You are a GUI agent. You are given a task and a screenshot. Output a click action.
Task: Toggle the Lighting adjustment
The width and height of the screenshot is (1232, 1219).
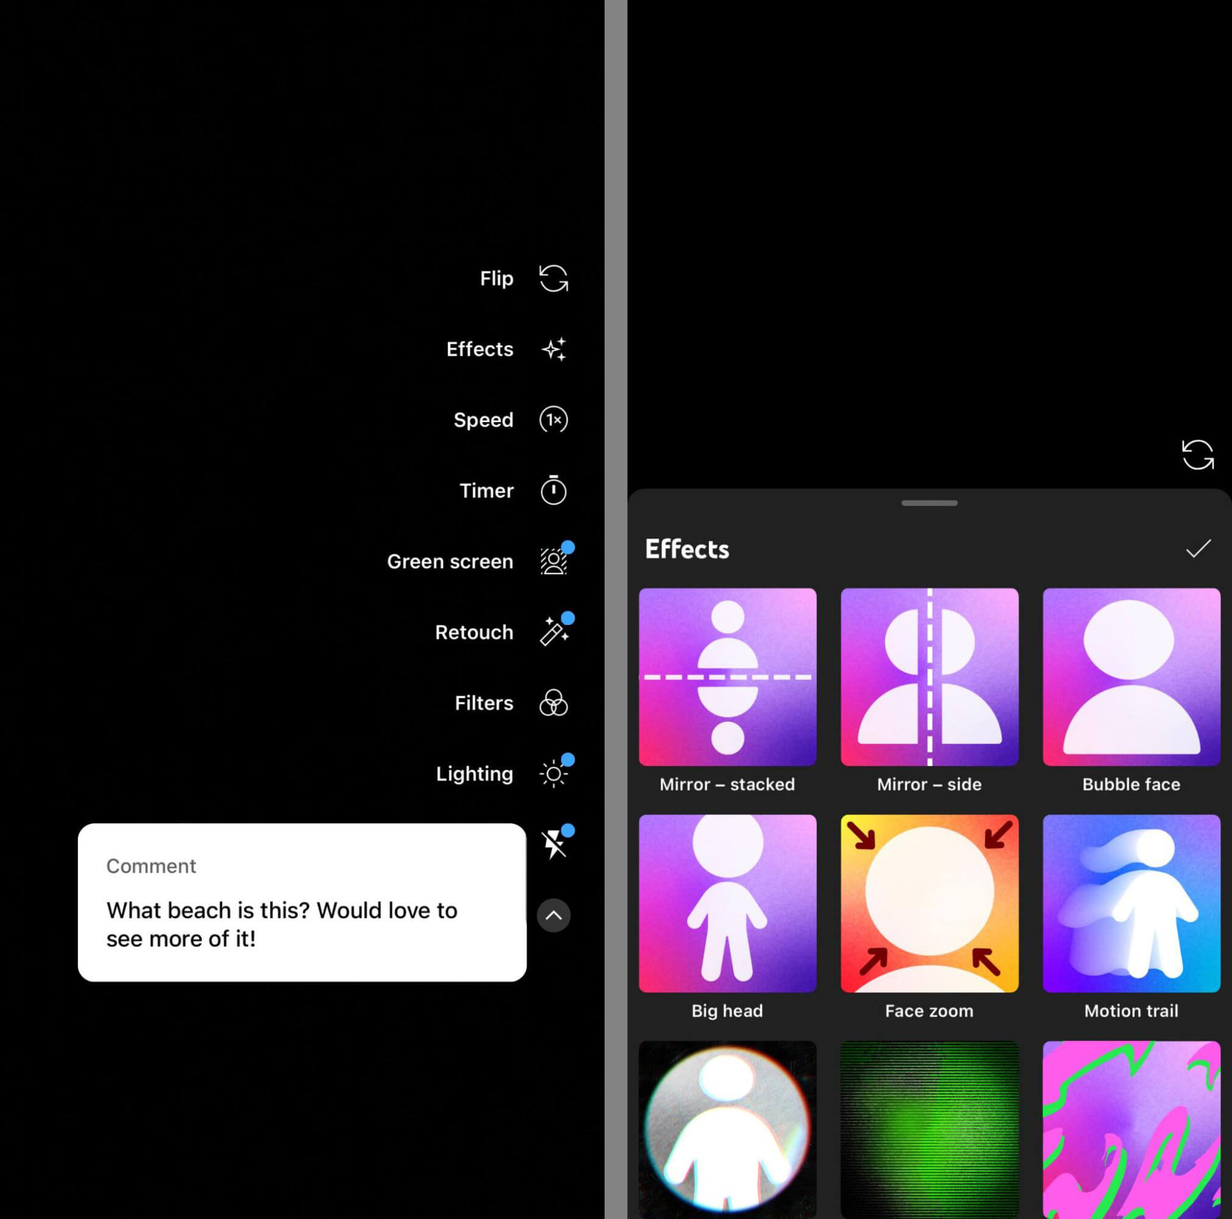tap(555, 774)
